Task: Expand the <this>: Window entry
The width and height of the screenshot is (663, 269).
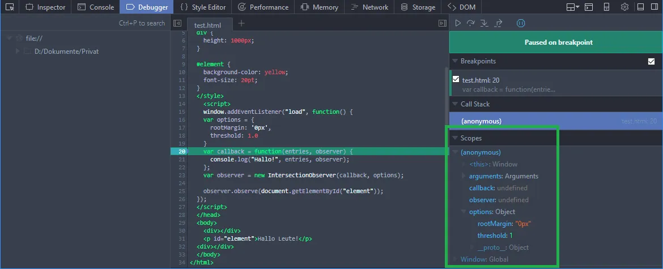Action: click(464, 164)
